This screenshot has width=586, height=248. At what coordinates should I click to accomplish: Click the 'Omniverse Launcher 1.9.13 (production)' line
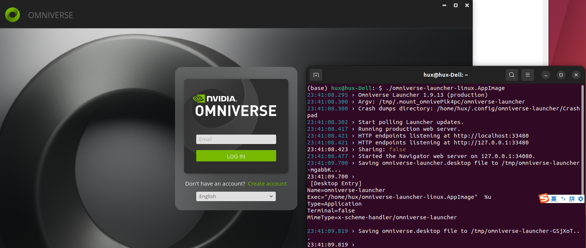(x=397, y=95)
